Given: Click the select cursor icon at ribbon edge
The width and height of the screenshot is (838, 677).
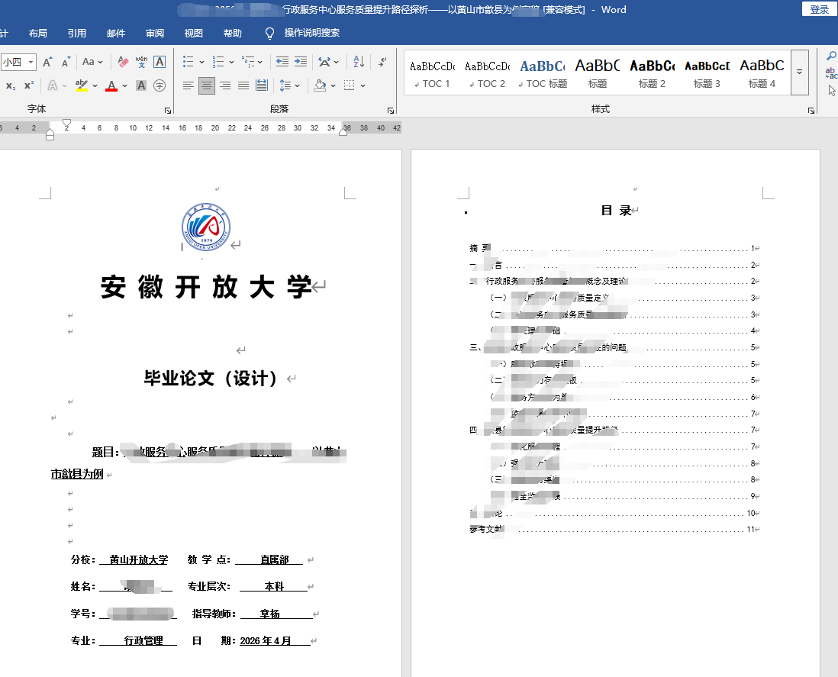Looking at the screenshot, I should [832, 90].
